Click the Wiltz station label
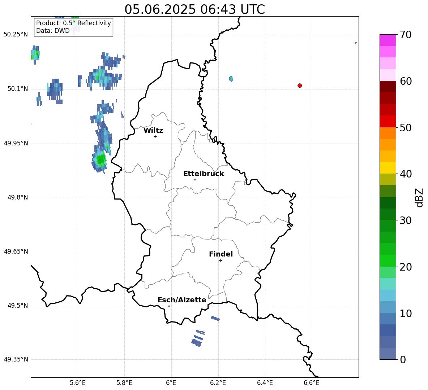This screenshot has height=390, width=428. coord(153,131)
